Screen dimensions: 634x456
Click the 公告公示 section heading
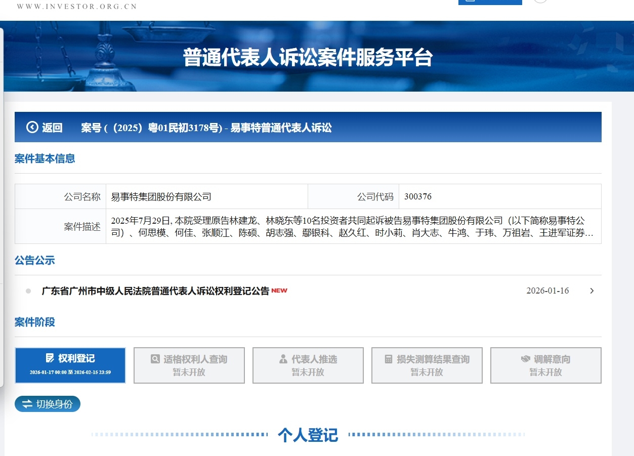35,260
